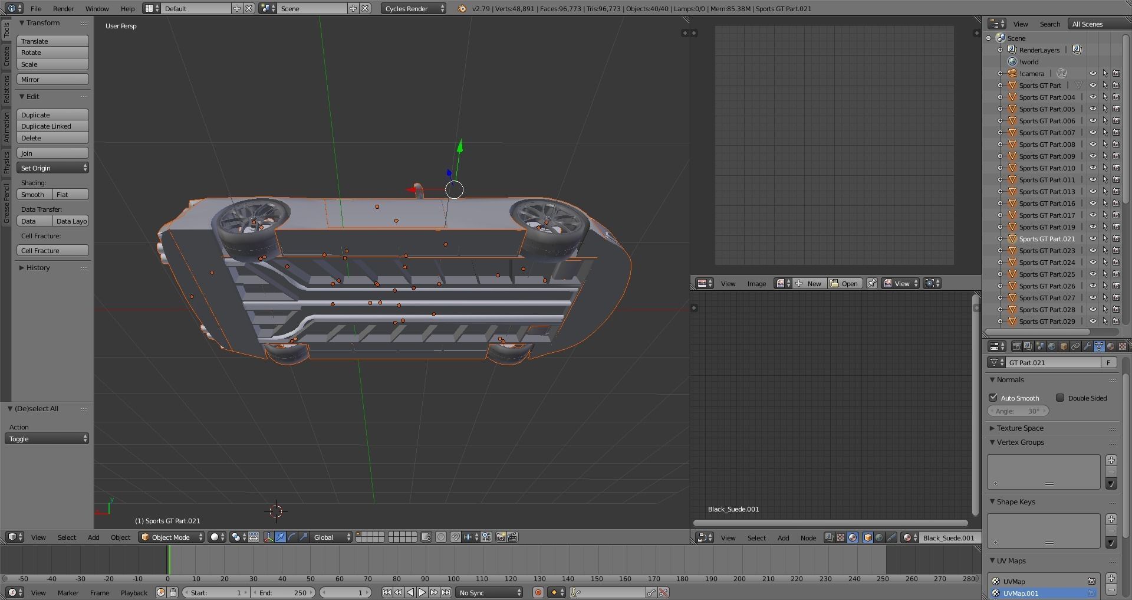Image resolution: width=1132 pixels, height=600 pixels.
Task: Open the Object menu in 3D view
Action: [120, 537]
